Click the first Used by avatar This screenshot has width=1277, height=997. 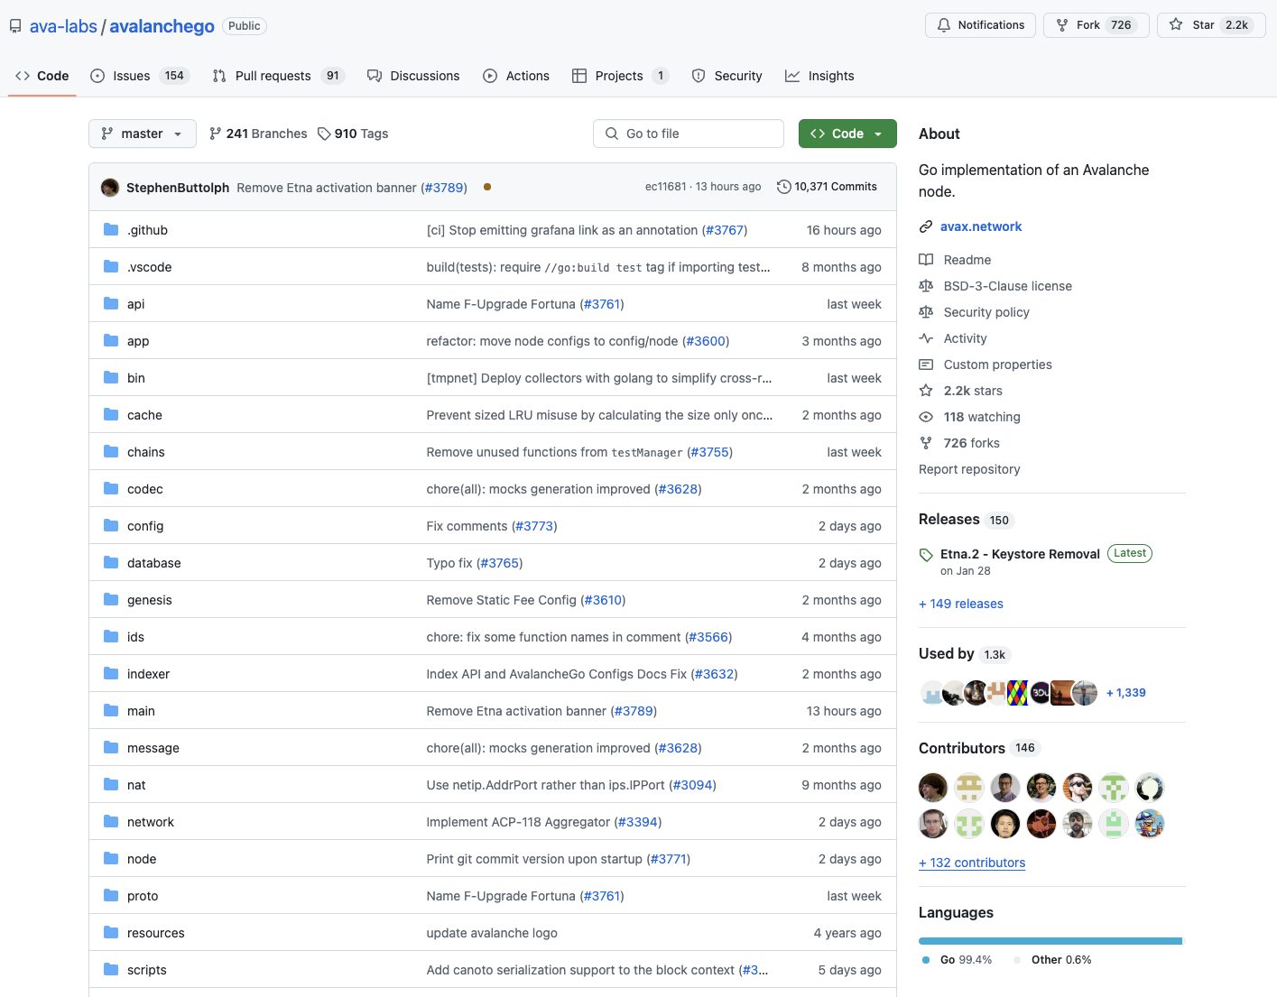pos(932,693)
